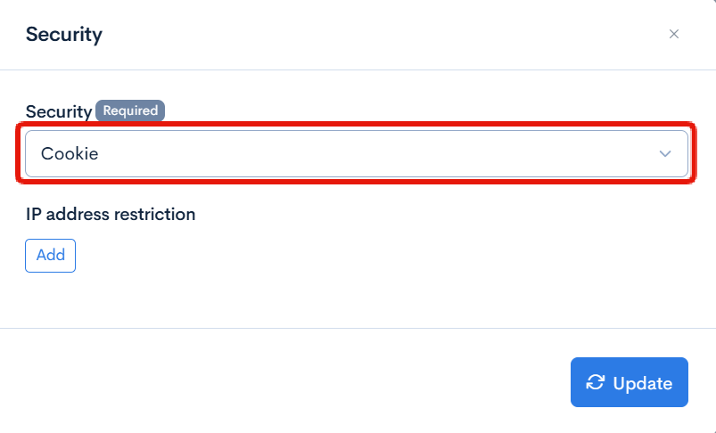
Task: Dismiss dialog using the X icon
Action: point(674,35)
